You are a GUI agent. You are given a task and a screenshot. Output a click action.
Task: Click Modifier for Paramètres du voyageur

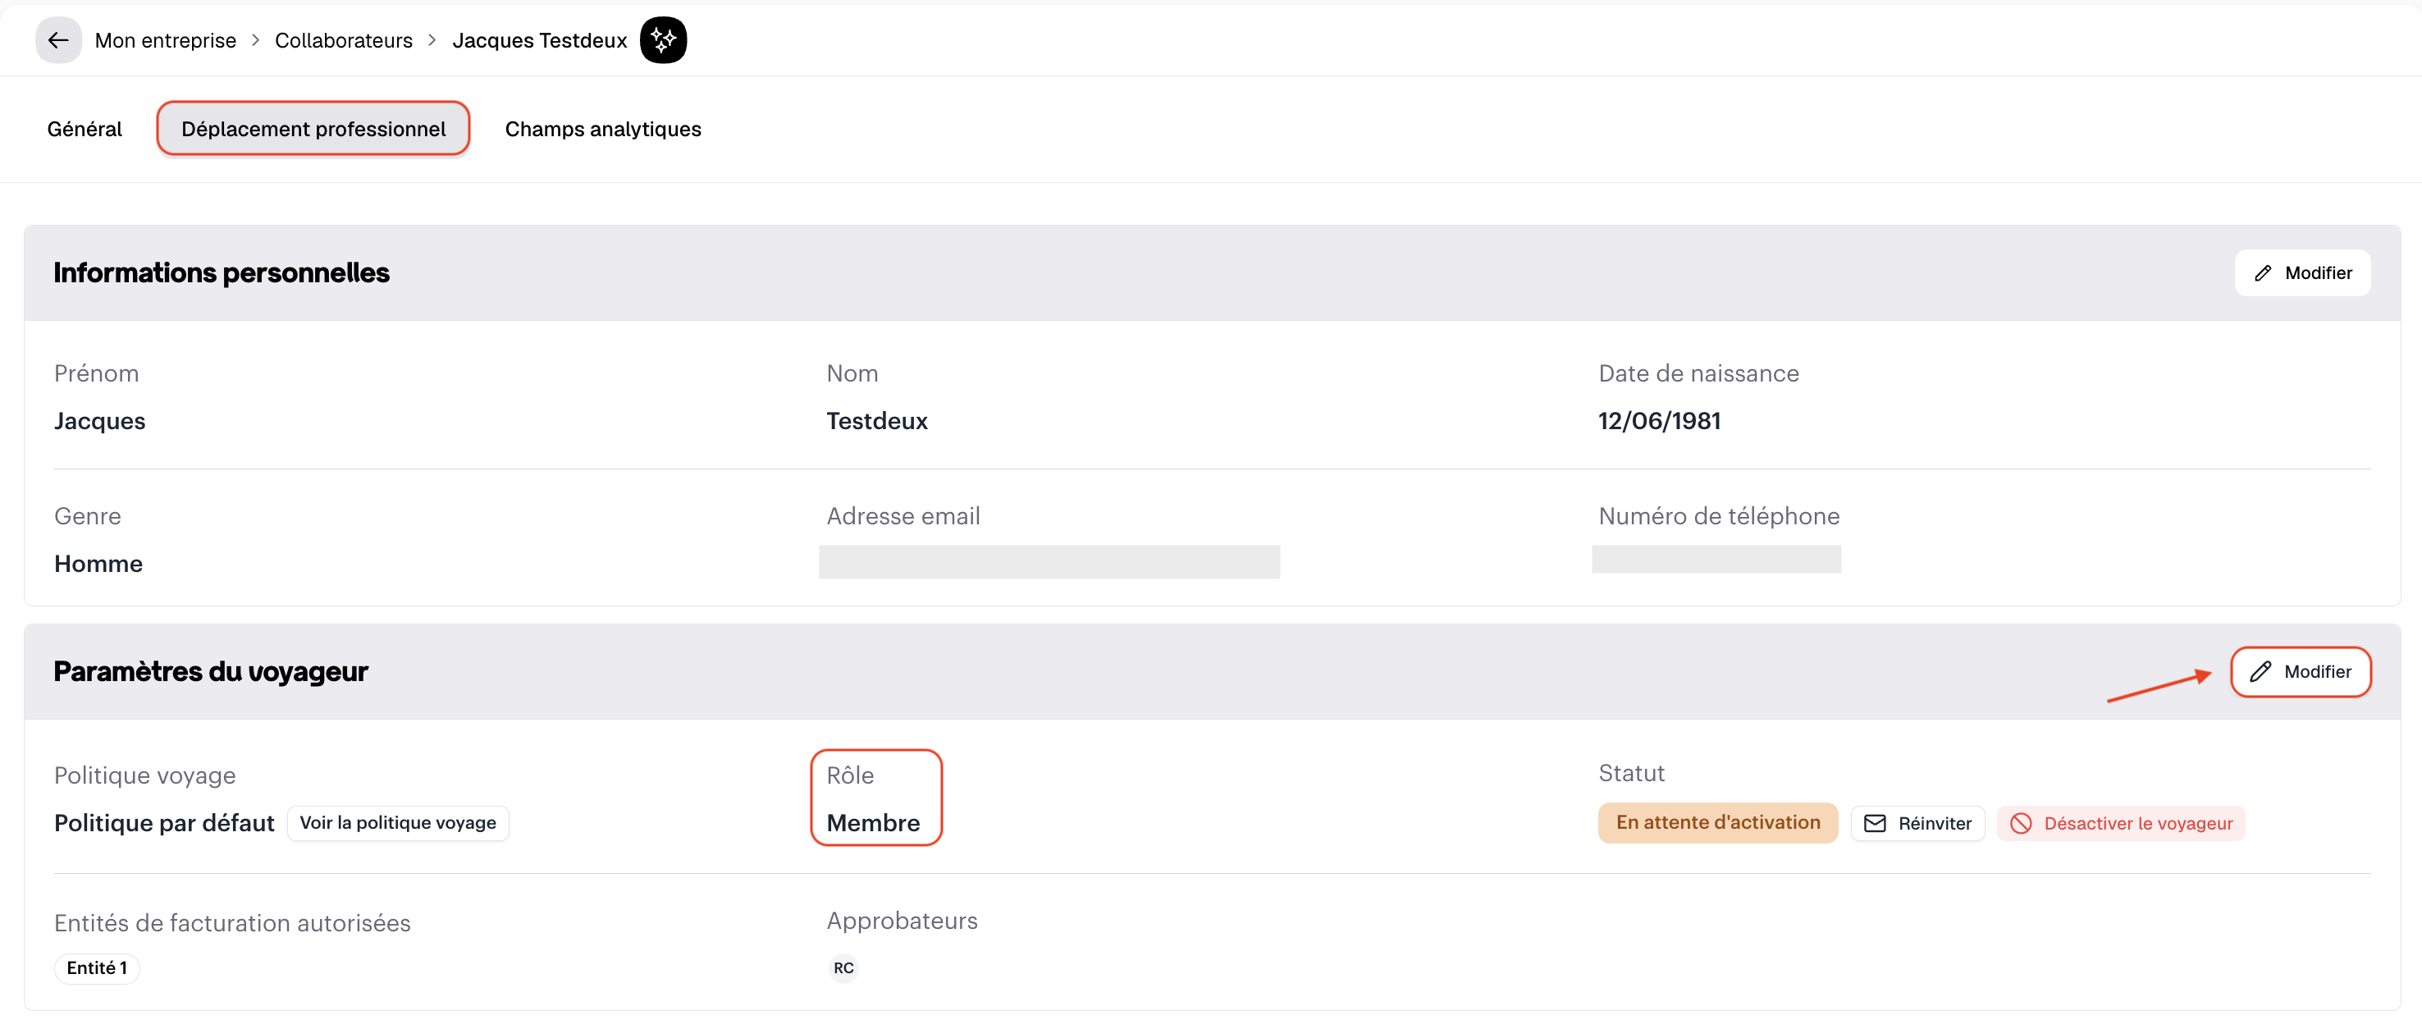coord(2301,671)
